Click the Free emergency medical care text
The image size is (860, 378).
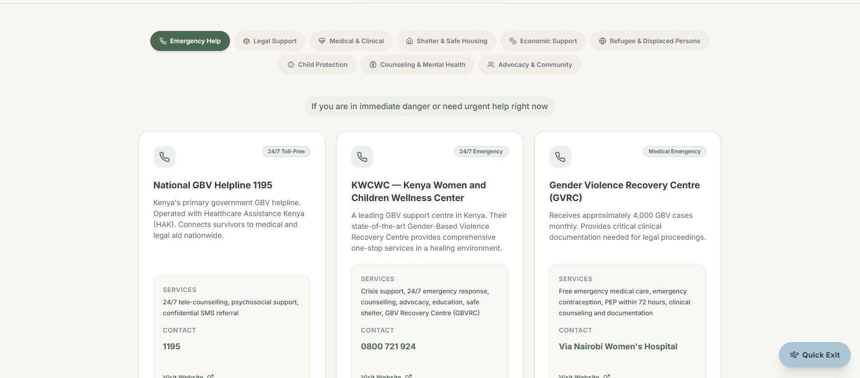(625, 302)
